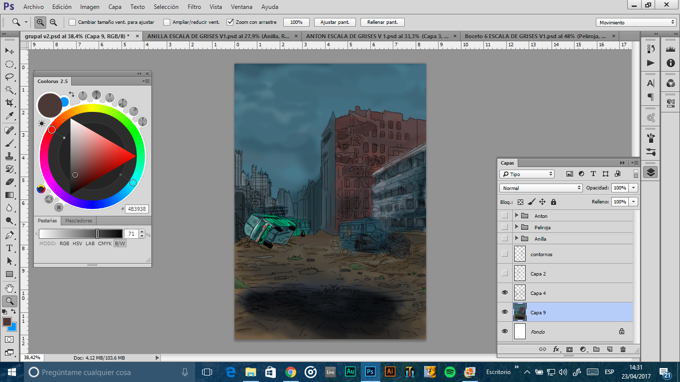Show the Capa 2 layer

click(x=505, y=274)
